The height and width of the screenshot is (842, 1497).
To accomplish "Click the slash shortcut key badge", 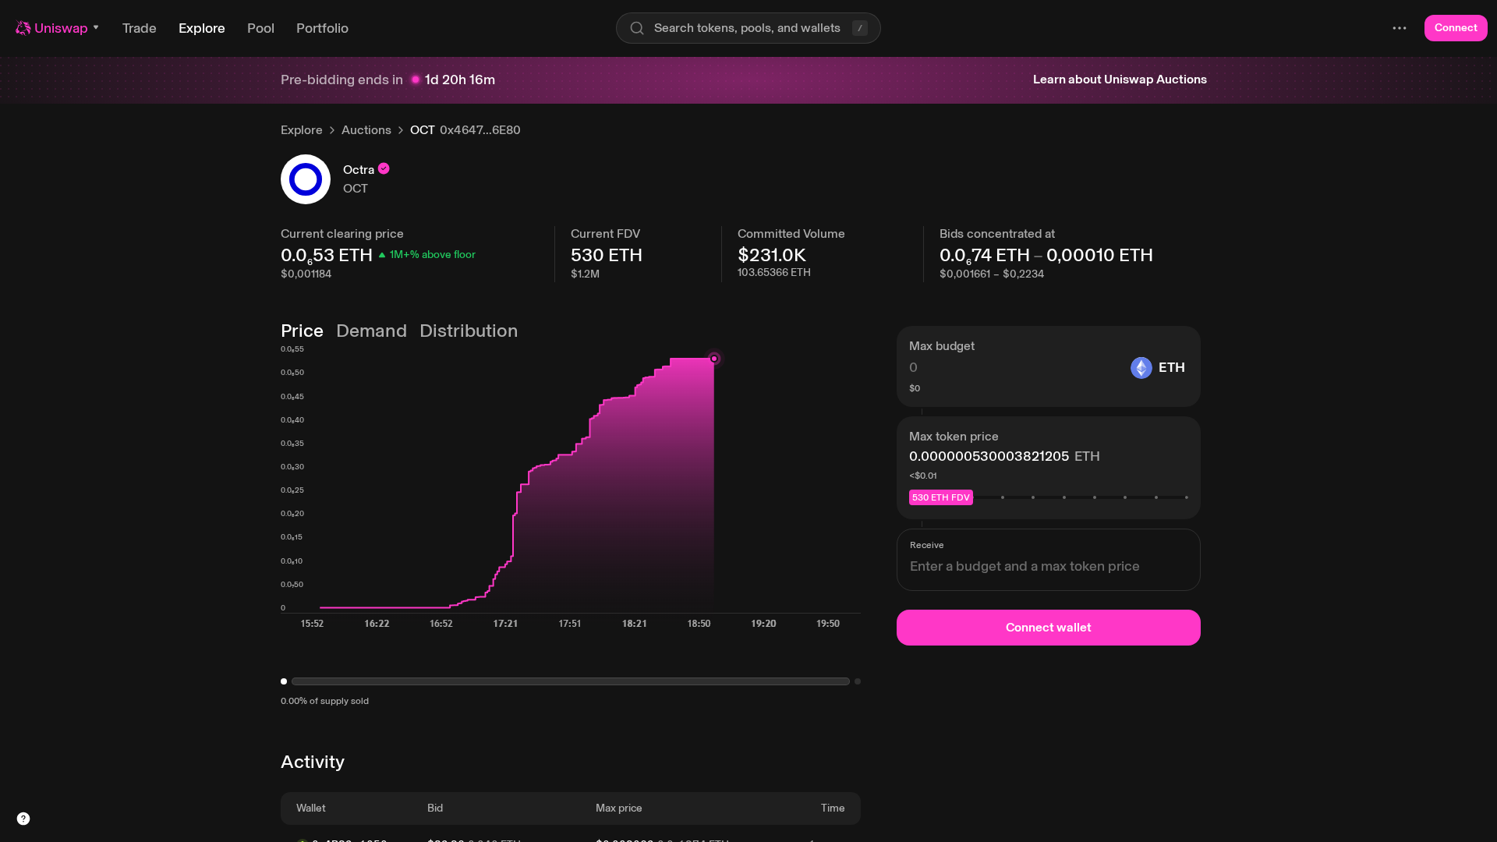I will (x=860, y=28).
